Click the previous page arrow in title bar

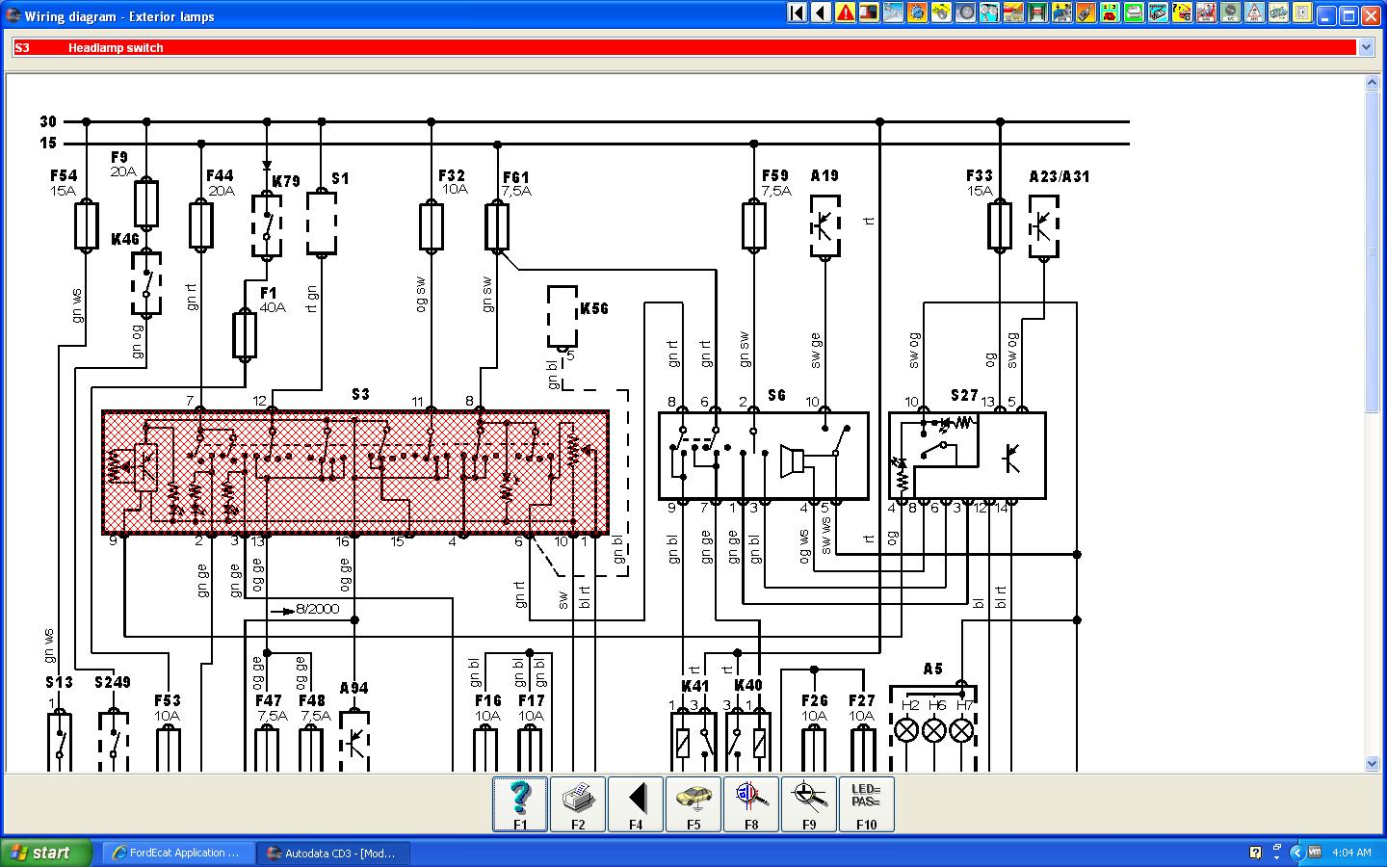[821, 13]
